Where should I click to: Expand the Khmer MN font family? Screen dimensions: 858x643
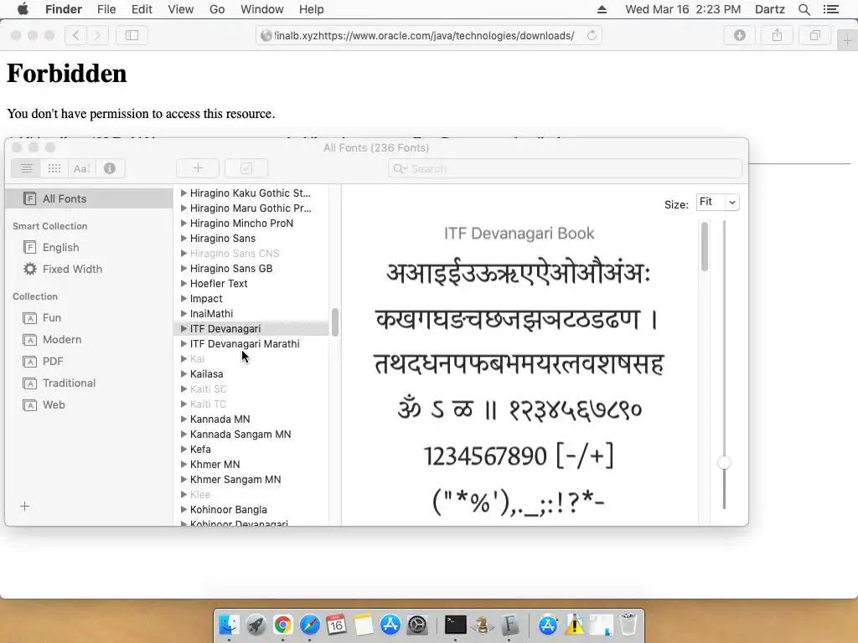(183, 464)
